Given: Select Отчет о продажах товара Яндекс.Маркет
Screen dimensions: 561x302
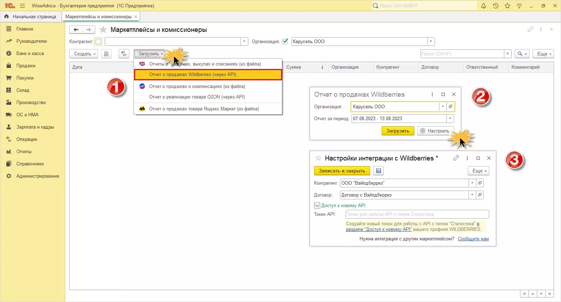Looking at the screenshot, I should tap(208, 109).
